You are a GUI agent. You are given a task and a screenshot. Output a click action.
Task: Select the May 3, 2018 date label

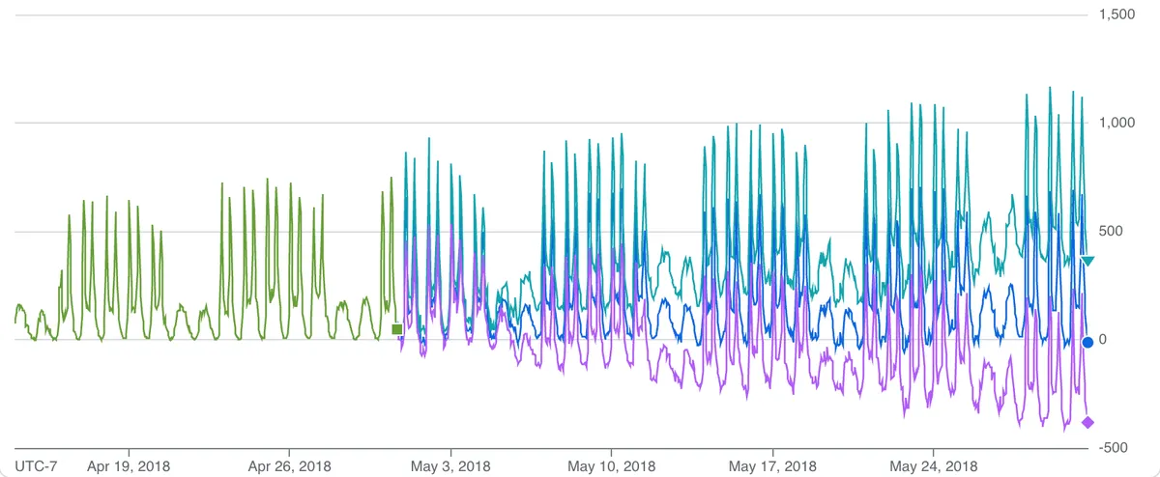tap(450, 465)
